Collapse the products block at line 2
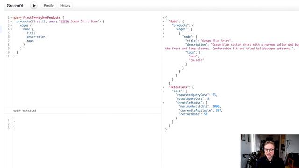Image resolution: width=299 pixels, height=168 pixels. (x=11, y=21)
